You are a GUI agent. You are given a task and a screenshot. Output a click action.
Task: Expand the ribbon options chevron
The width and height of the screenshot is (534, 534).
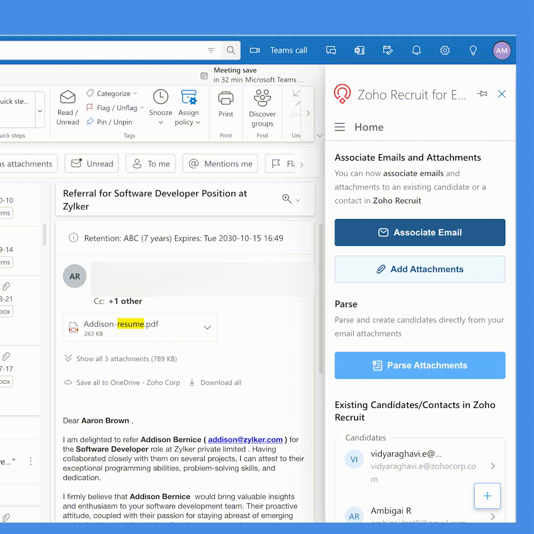pyautogui.click(x=319, y=135)
